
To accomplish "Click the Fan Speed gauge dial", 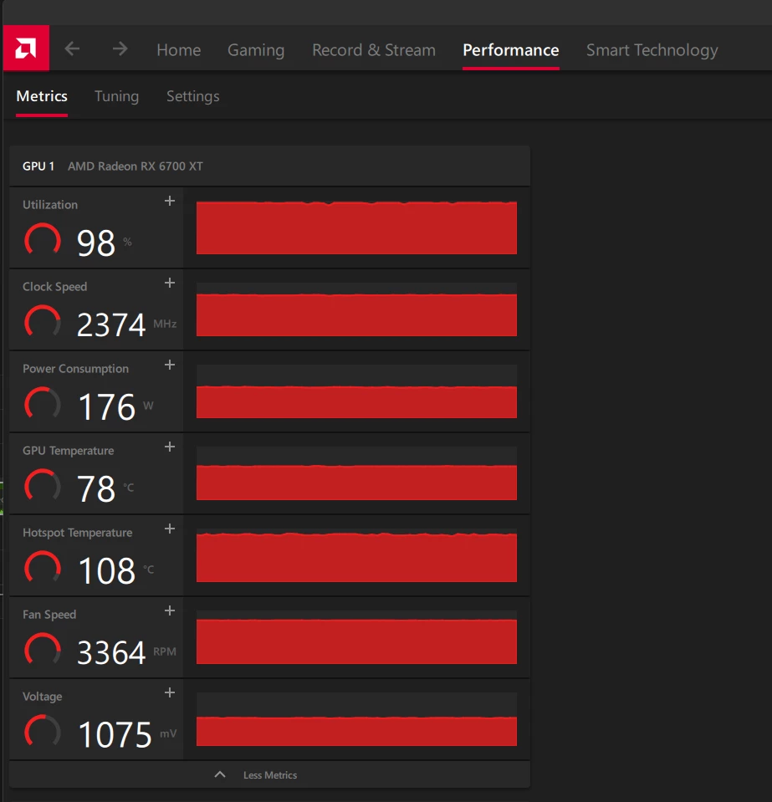I will point(43,650).
